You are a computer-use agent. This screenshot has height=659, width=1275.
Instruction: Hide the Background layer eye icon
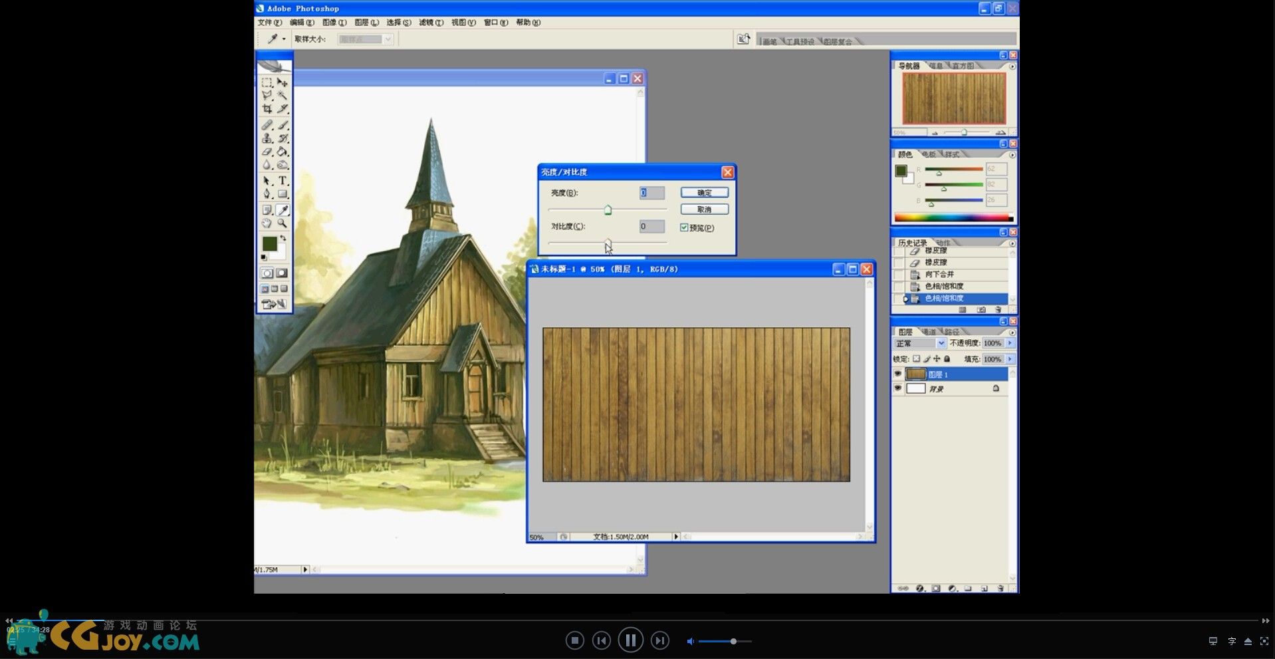(x=898, y=388)
